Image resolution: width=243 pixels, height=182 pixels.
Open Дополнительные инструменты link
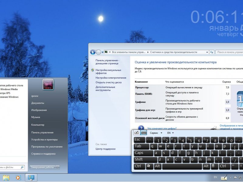click(105, 89)
